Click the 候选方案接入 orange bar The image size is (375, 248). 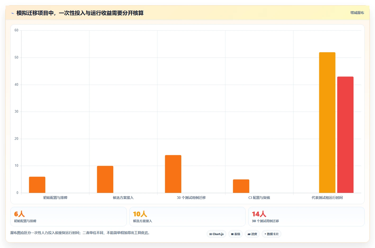(x=105, y=179)
